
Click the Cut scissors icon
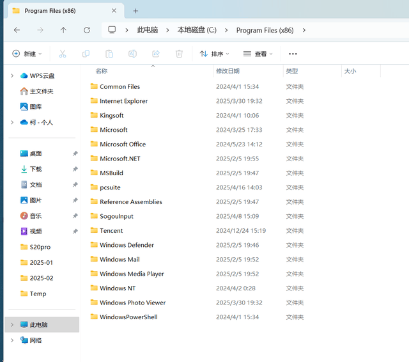(x=63, y=54)
